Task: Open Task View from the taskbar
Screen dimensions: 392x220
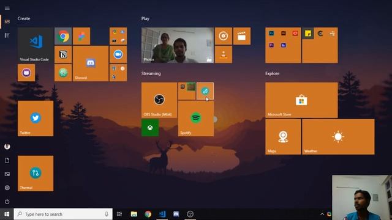Action: [119, 214]
